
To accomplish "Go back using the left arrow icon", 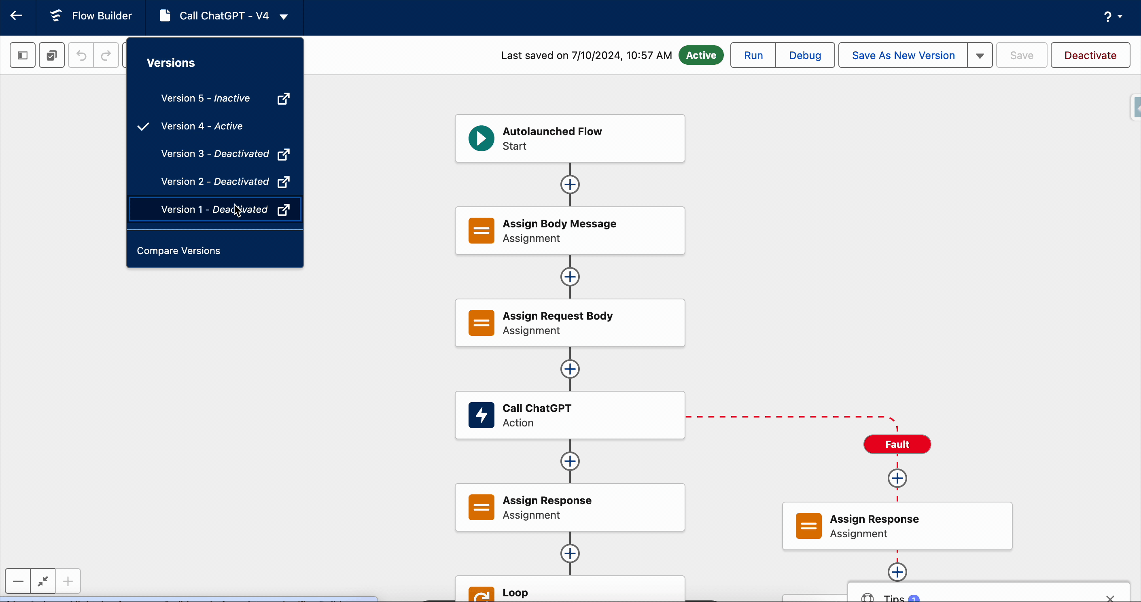I will [x=17, y=16].
